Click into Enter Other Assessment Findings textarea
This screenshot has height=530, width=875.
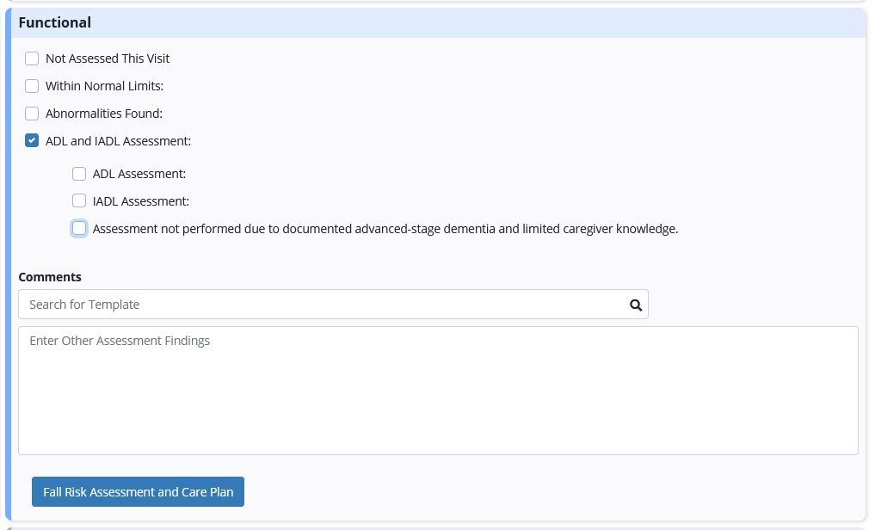[x=438, y=391]
